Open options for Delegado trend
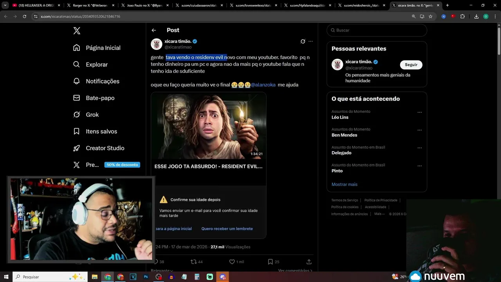This screenshot has width=501, height=282. (420, 148)
